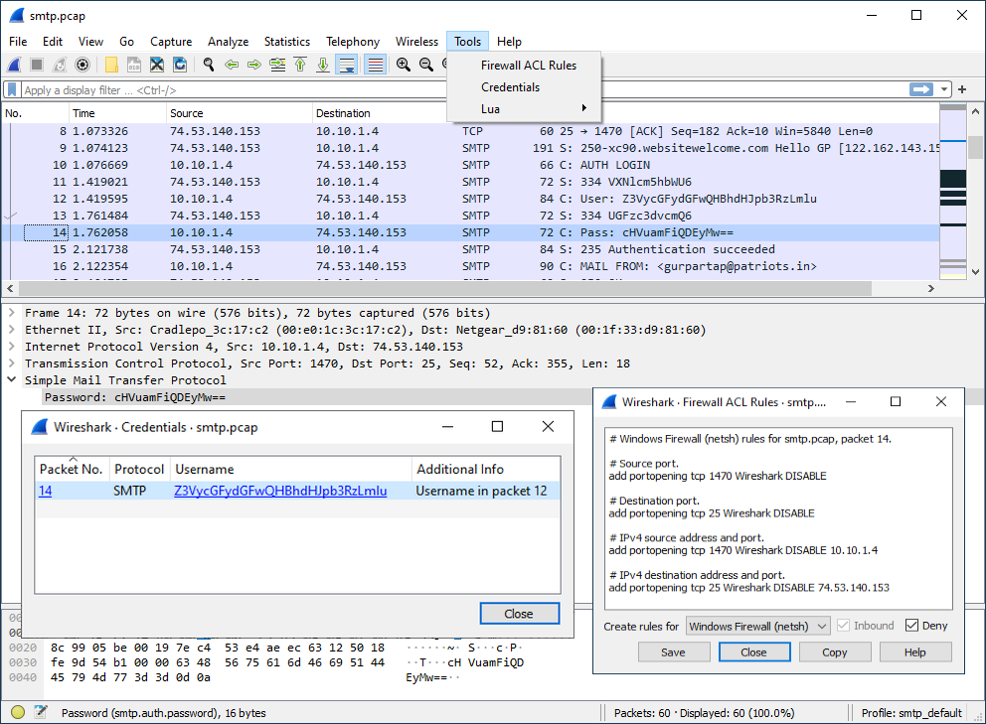
Task: Expand the Internet Protocol Version 4 details
Action: 12,346
